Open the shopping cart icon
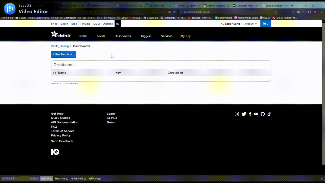Screen dimensions: 325x183 266,24
